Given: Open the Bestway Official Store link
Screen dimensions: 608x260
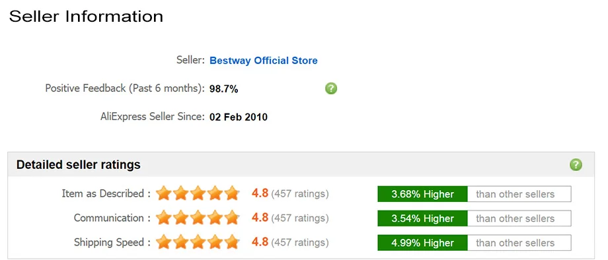Looking at the screenshot, I should click(x=263, y=61).
